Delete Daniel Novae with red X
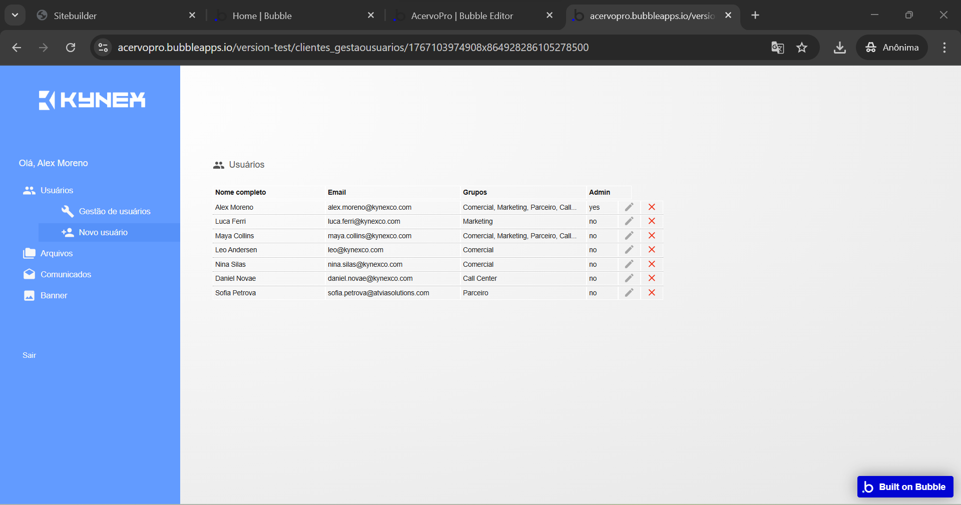The image size is (961, 505). coord(652,278)
